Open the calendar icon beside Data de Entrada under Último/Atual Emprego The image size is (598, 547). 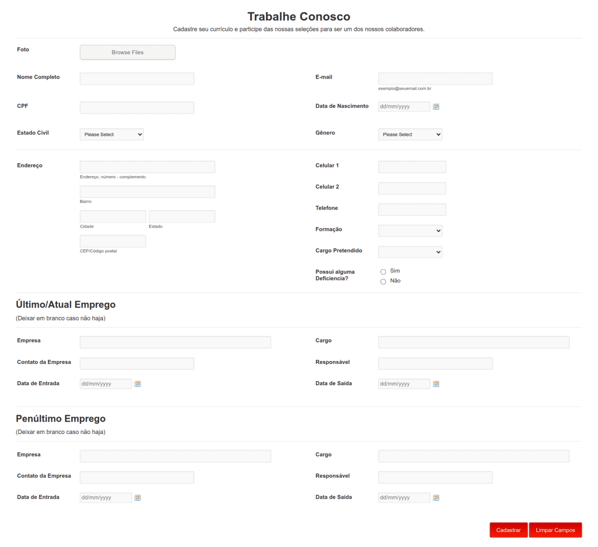point(138,384)
